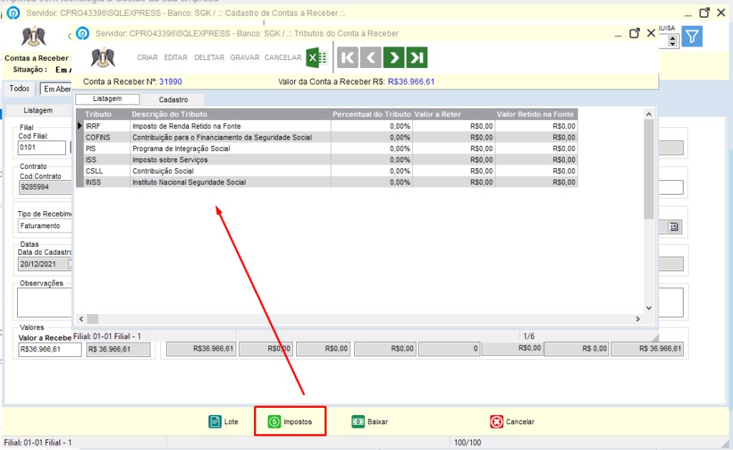Viewport: 733px width, 450px height.
Task: Open the Tipo de Recebimento Faturamento combo box
Action: click(x=45, y=225)
